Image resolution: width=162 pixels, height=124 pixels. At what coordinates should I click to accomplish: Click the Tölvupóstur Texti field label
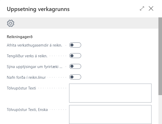(x=21, y=88)
